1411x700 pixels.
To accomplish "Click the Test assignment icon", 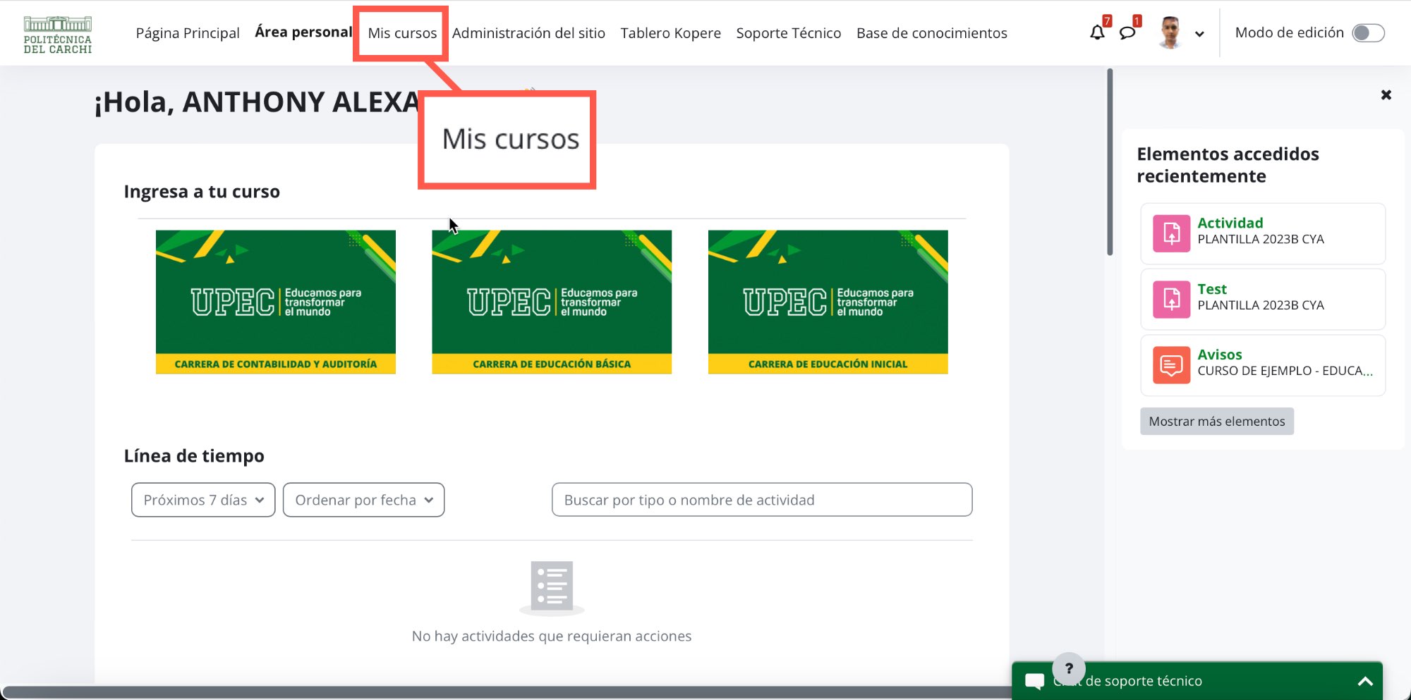I will (1171, 299).
